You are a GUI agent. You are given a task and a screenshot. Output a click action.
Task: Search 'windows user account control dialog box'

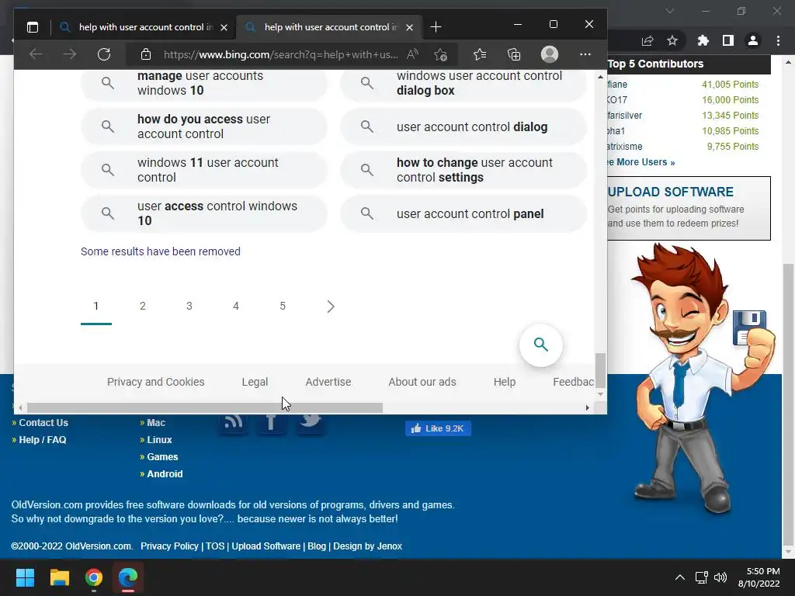pyautogui.click(x=463, y=83)
